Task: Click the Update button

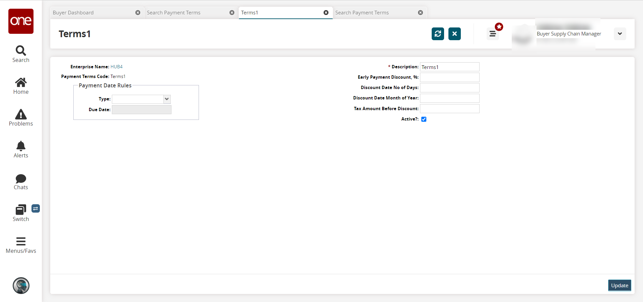Action: click(620, 286)
